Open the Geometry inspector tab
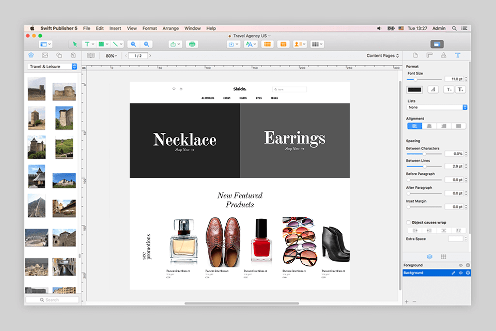The image size is (496, 331). tap(429, 55)
